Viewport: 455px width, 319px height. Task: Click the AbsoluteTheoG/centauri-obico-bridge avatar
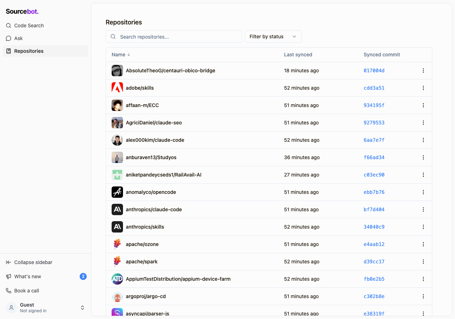117,71
